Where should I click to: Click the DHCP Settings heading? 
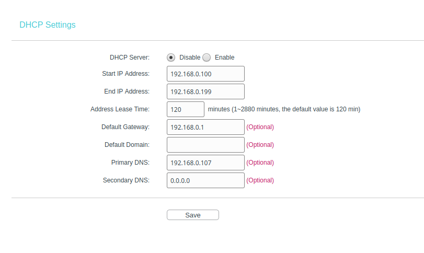48,25
